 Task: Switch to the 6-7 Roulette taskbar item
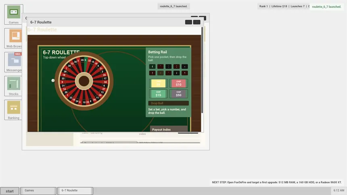pos(75,191)
